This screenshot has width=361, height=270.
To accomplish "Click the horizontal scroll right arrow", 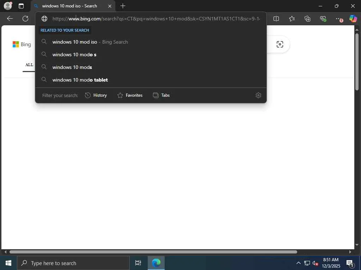I will tap(350, 252).
